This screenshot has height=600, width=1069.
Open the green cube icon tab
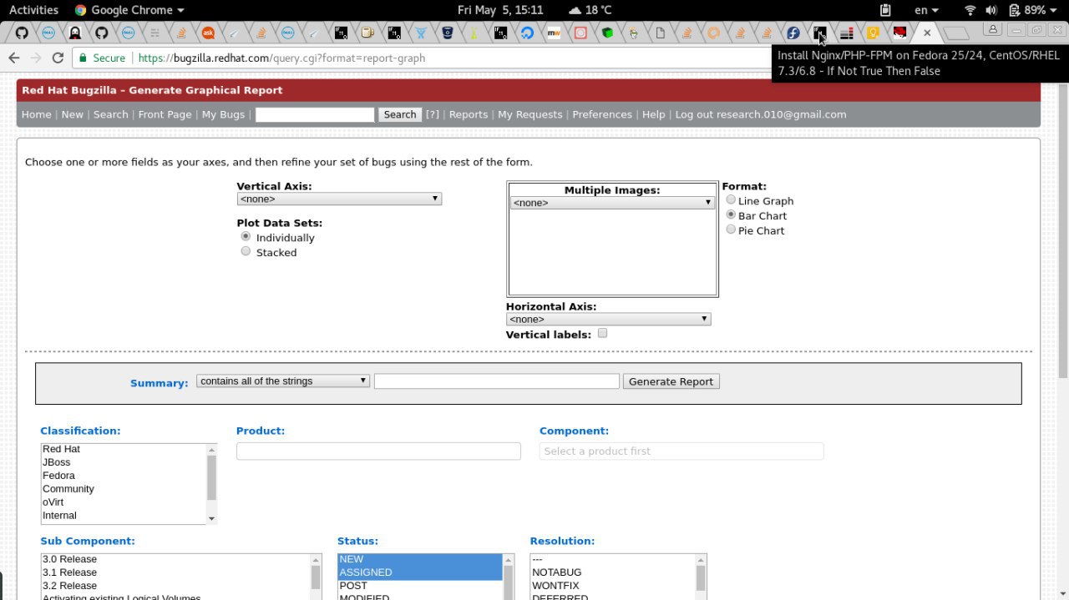607,33
